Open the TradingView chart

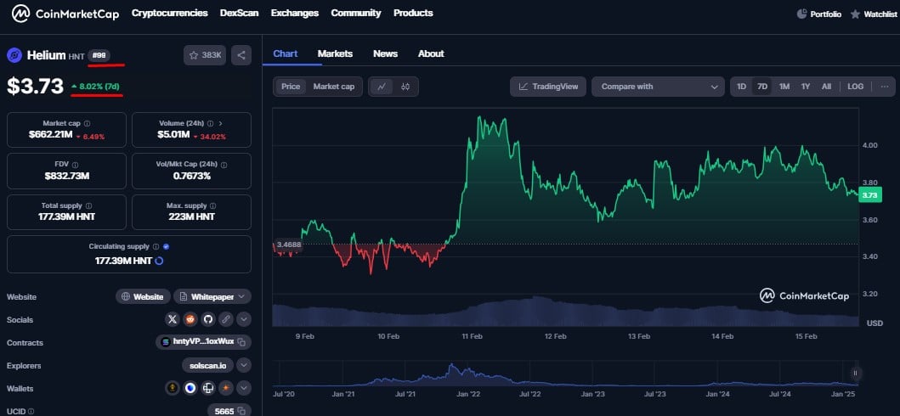[x=548, y=87]
